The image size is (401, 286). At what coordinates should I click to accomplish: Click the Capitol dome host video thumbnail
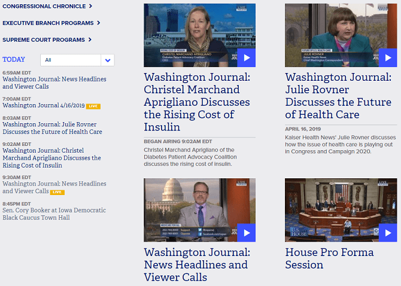pos(199,210)
